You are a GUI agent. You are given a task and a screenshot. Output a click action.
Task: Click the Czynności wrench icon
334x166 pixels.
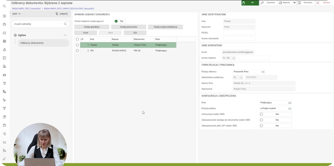click(262, 3)
